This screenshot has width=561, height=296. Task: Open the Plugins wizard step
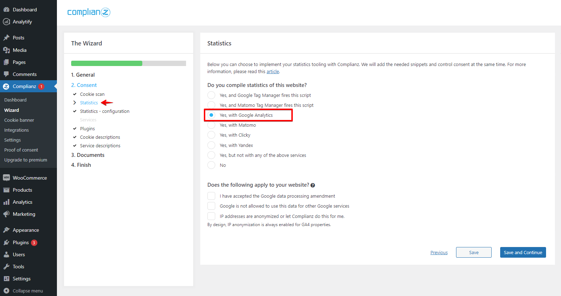tap(88, 129)
